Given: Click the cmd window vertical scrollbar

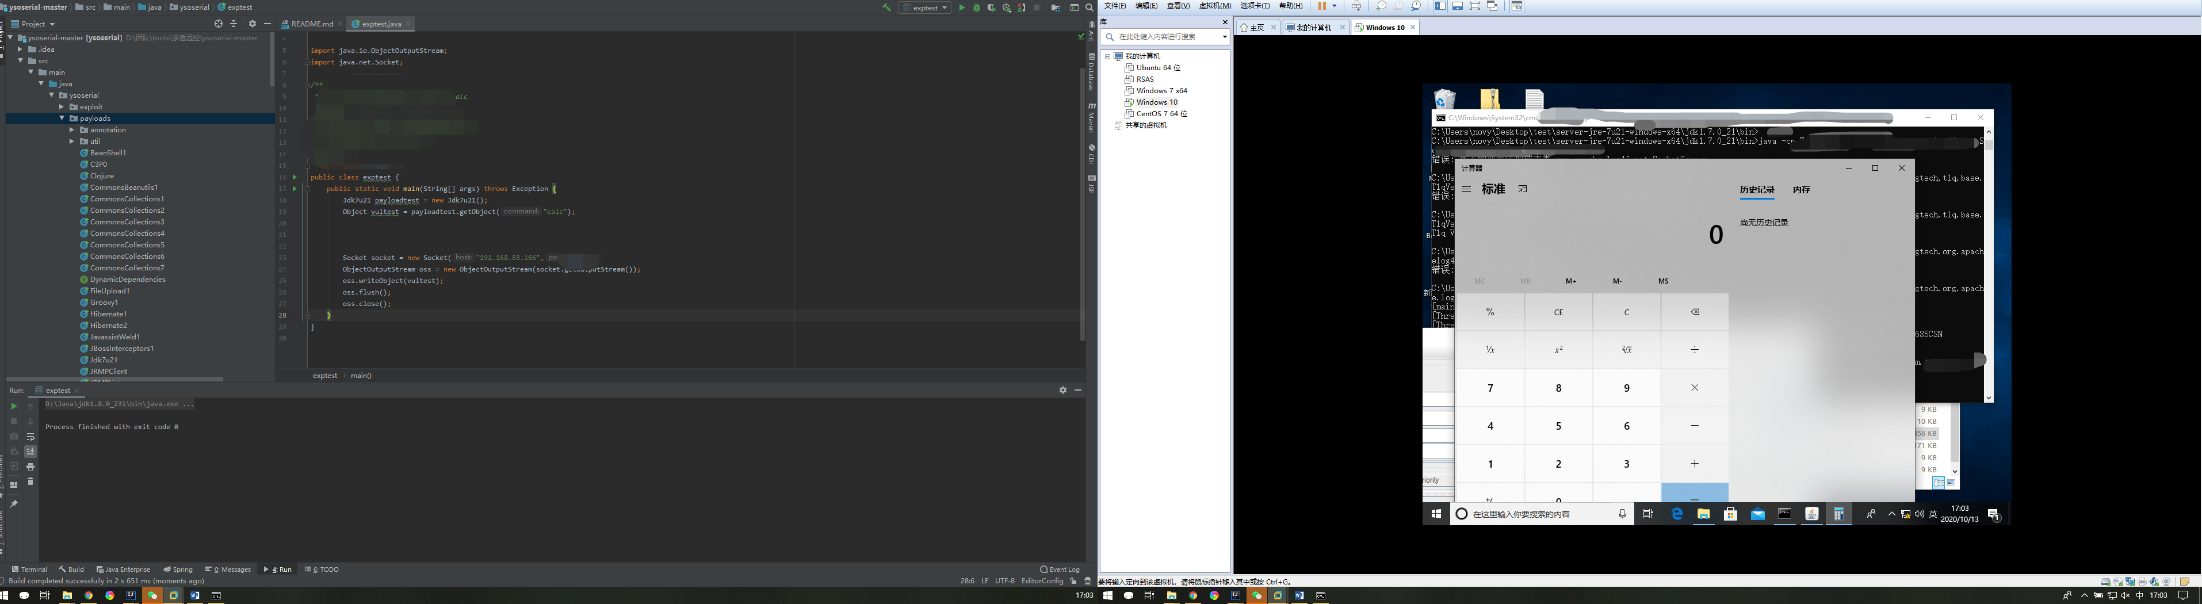Looking at the screenshot, I should 1988,265.
